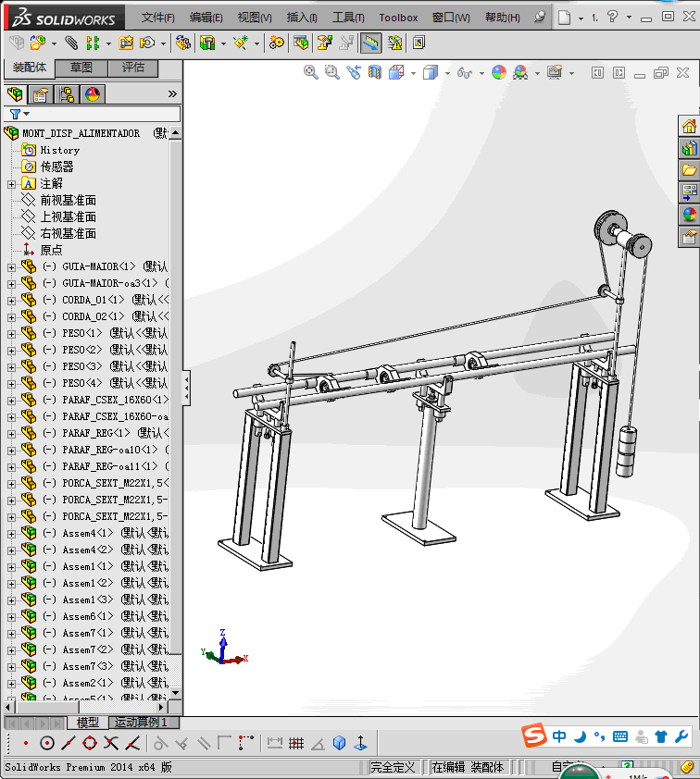Open the 视图(V) menu
Screen dimensions: 700x779
tap(255, 18)
